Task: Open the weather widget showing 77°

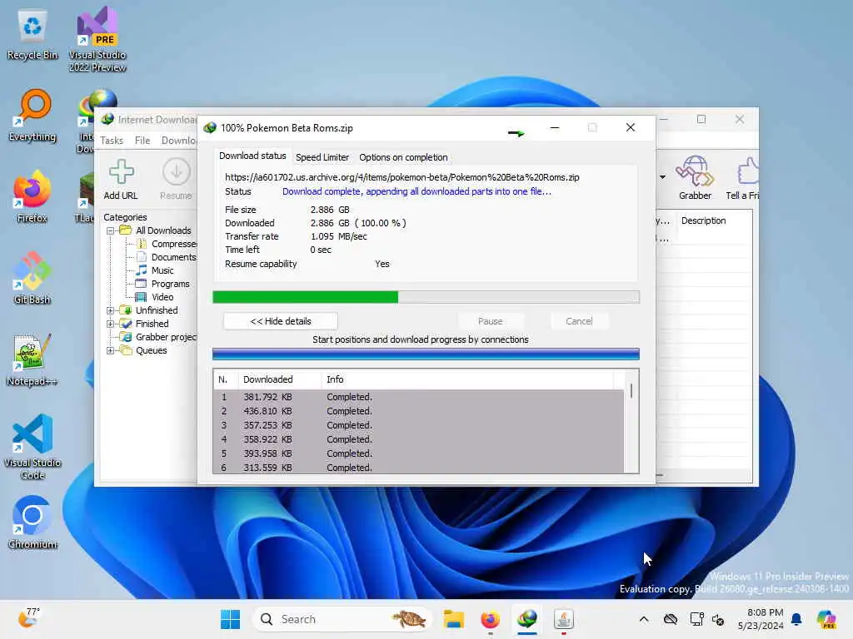Action: [29, 618]
